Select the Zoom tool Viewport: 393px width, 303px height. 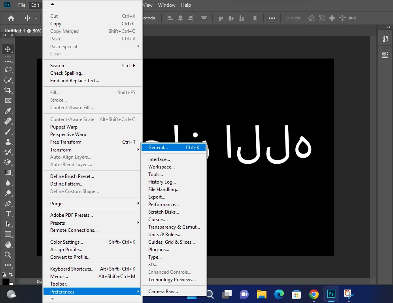click(8, 255)
